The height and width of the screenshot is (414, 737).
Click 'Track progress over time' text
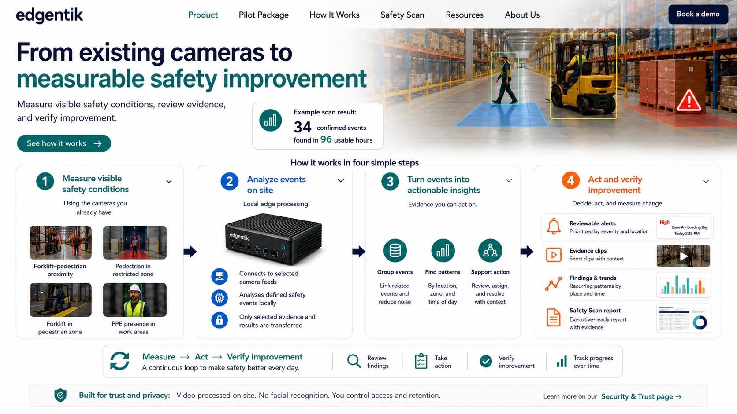click(x=593, y=362)
